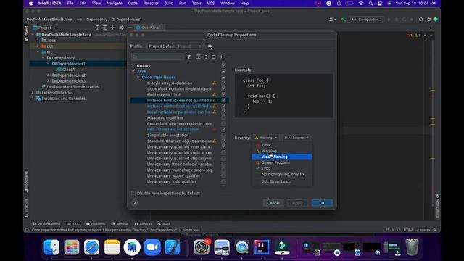464x261 pixels.
Task: Click the locate file target icon in Project panel
Action: [97, 28]
